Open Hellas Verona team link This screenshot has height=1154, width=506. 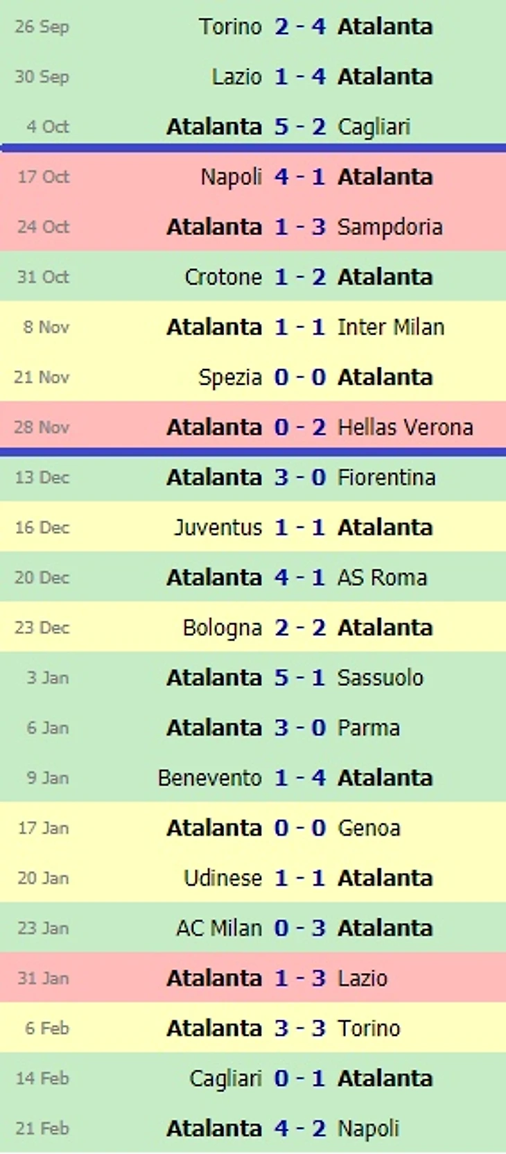pyautogui.click(x=405, y=427)
